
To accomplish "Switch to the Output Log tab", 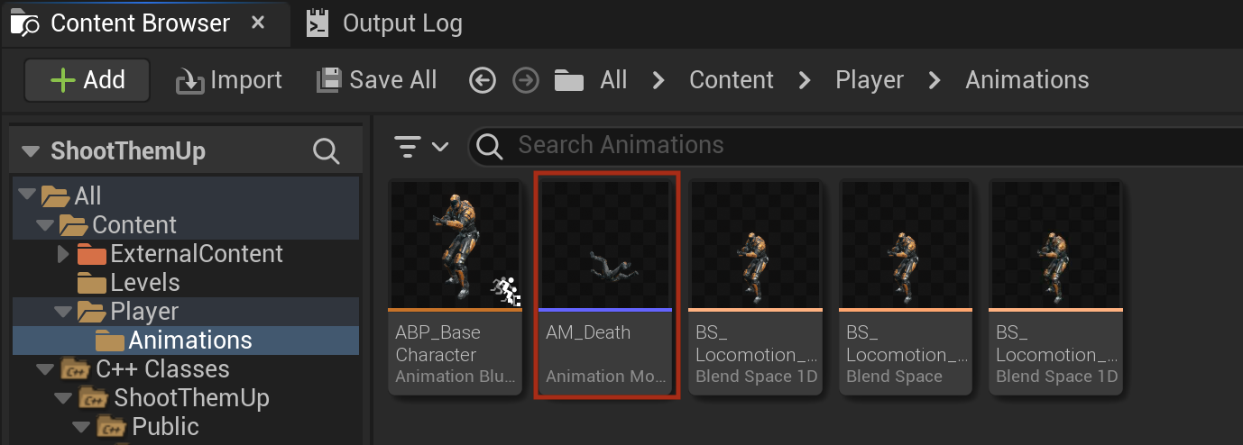I will pyautogui.click(x=384, y=23).
